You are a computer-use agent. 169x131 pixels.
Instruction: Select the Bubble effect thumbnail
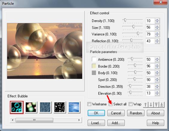(x=16, y=107)
